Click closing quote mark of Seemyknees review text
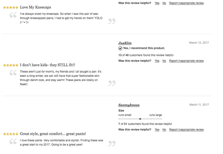223x154 pixels. click(x=112, y=143)
